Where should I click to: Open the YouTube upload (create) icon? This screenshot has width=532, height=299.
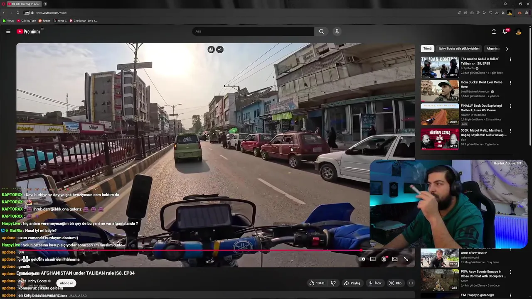tap(494, 32)
